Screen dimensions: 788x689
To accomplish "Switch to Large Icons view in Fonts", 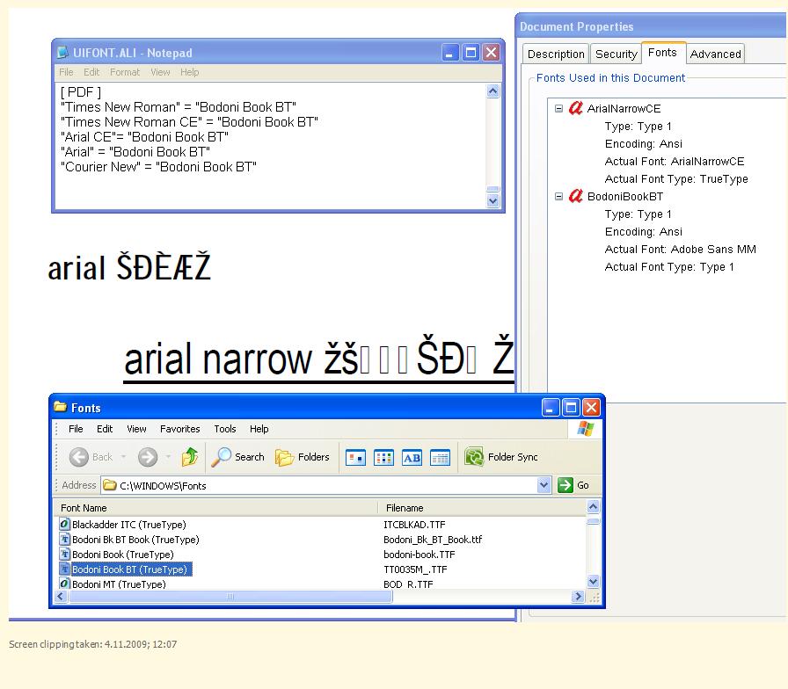I will 355,458.
